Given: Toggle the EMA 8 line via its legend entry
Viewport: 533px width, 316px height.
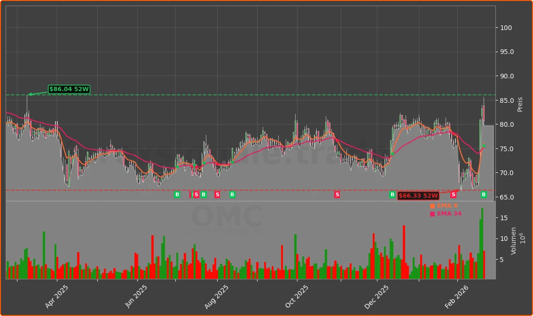Looking at the screenshot, I should [x=446, y=205].
